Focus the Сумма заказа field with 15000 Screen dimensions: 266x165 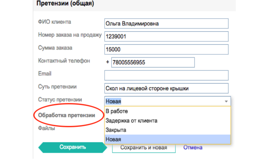[167, 49]
